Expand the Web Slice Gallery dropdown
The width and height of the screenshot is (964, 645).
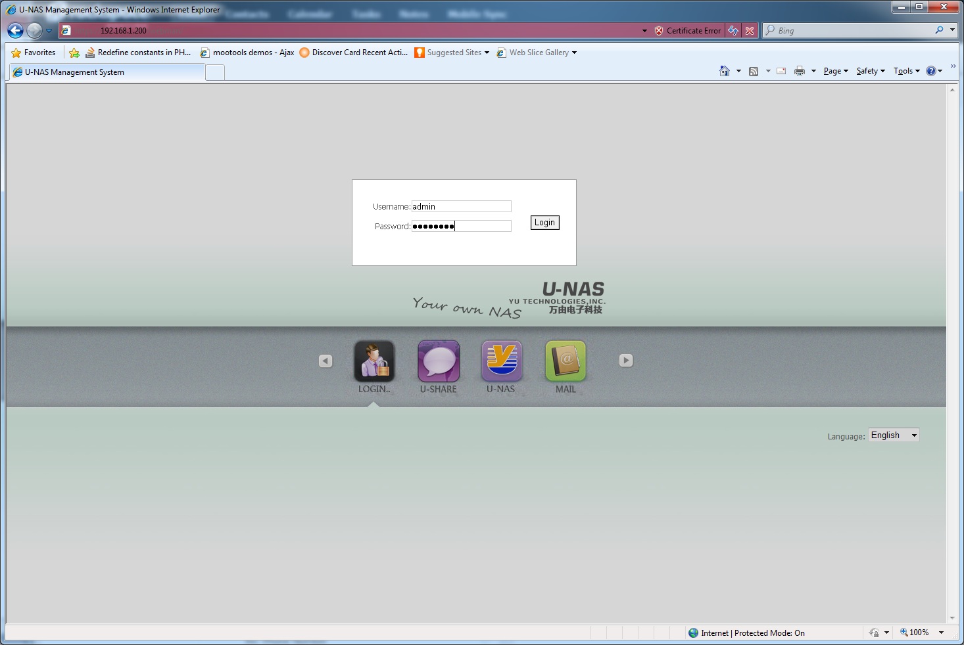point(574,53)
